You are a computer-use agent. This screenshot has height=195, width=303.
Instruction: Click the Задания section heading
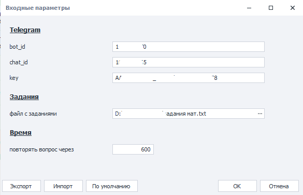[x=24, y=97]
